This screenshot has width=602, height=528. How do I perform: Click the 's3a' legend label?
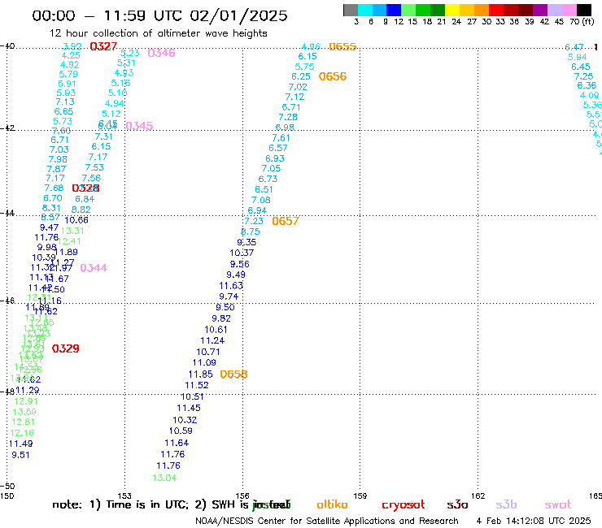(x=457, y=504)
